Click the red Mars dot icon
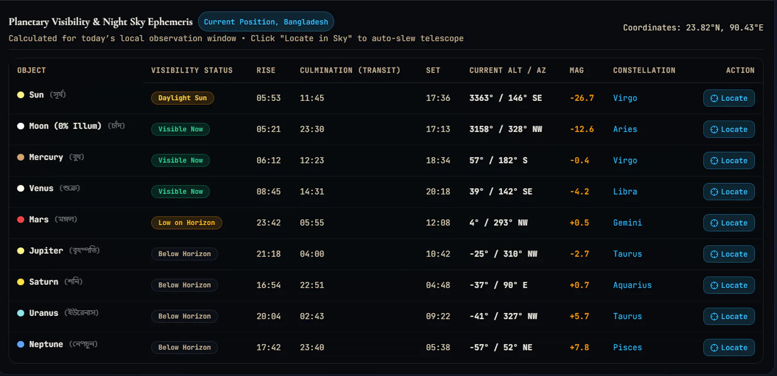This screenshot has width=777, height=376. [21, 219]
